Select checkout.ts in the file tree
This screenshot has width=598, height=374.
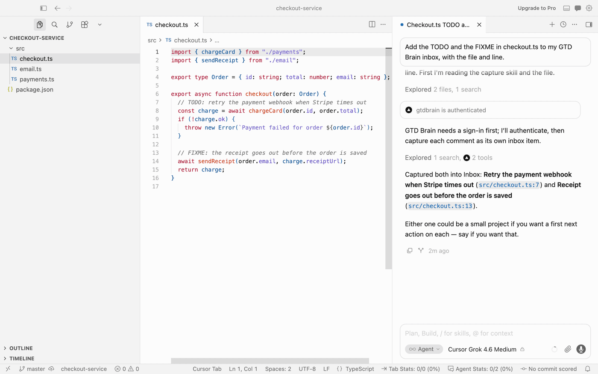click(x=70, y=59)
